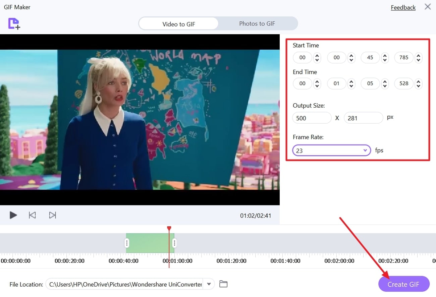Click the 00:01:20:00 timeline label
The height and width of the screenshot is (297, 436).
click(x=231, y=261)
